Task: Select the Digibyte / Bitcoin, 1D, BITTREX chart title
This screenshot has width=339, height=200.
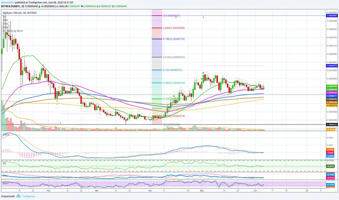Action: tap(19, 13)
